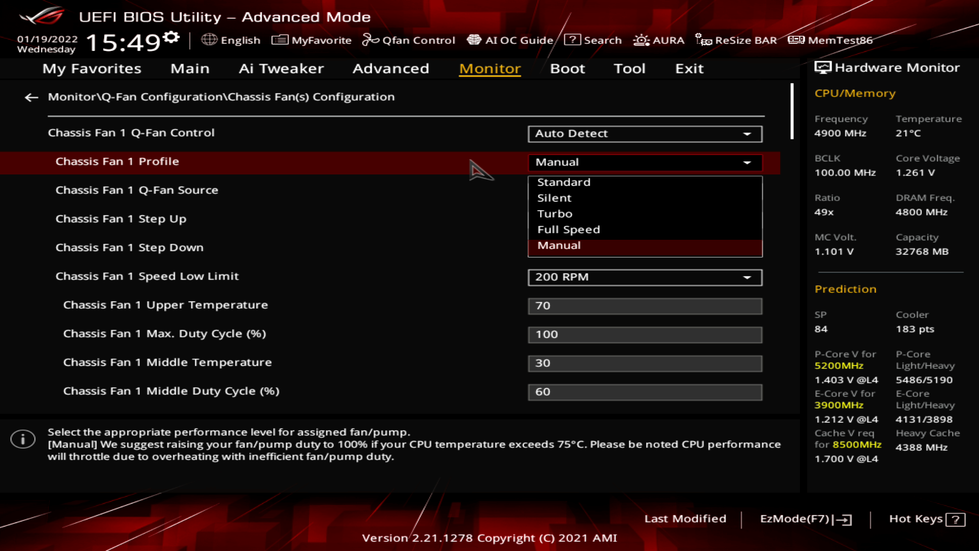Choose Turbo fan profile option
This screenshot has width=979, height=551.
[645, 214]
